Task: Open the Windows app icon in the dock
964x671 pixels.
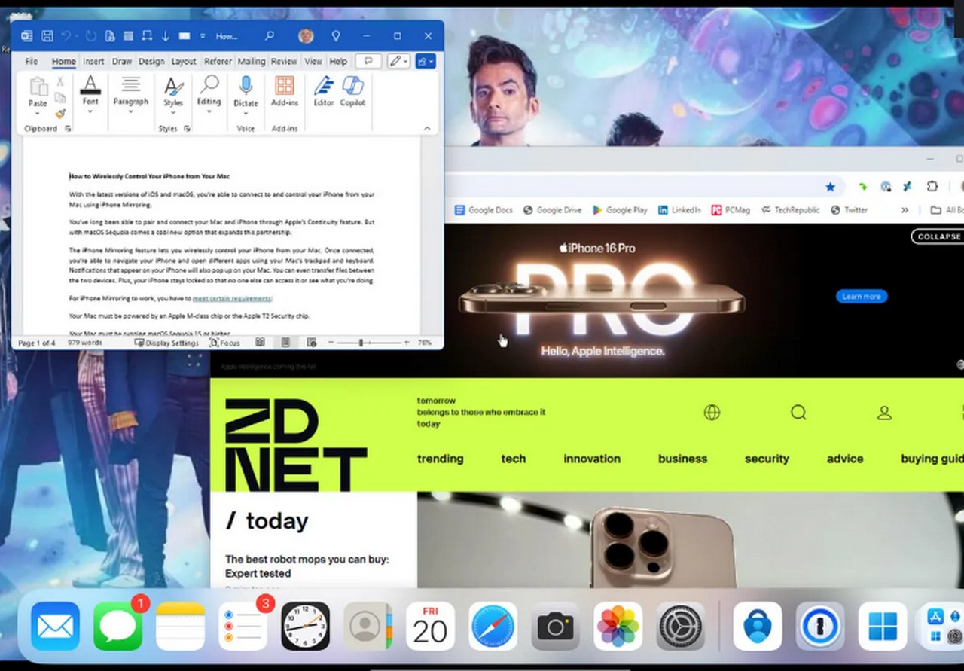Action: point(883,626)
